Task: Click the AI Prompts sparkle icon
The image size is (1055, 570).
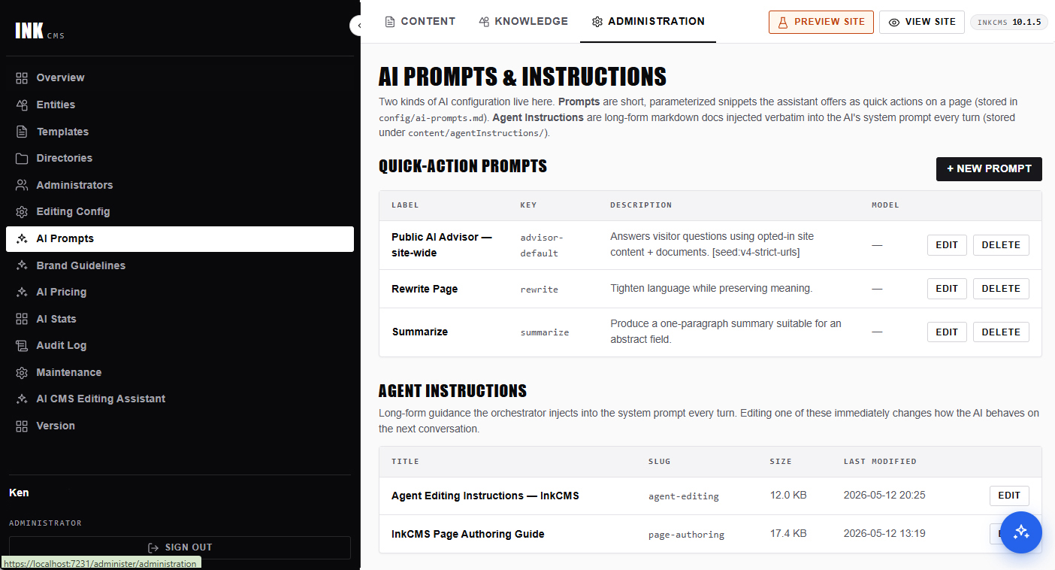Action: point(22,238)
